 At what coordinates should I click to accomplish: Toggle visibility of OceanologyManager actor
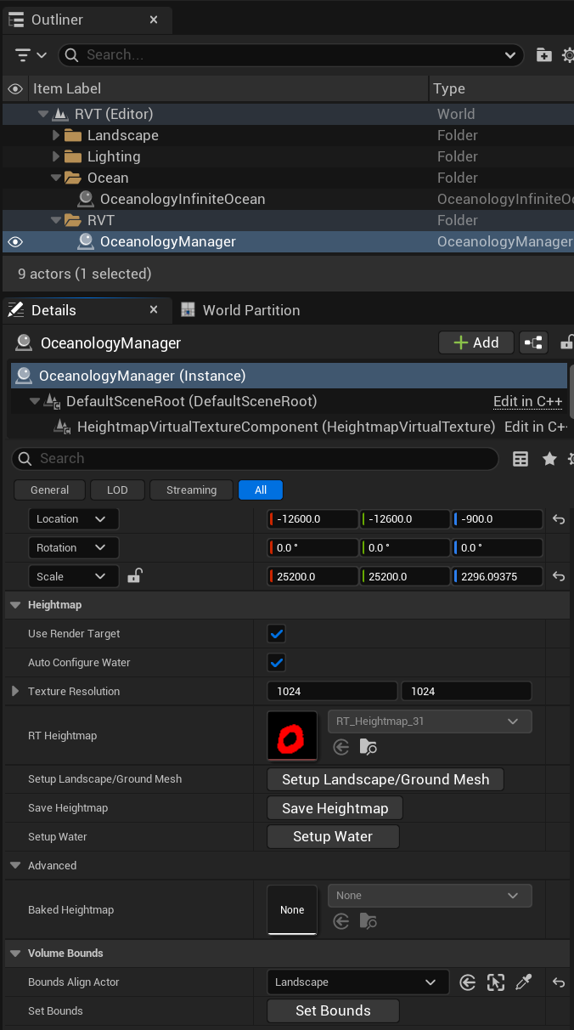pyautogui.click(x=15, y=241)
